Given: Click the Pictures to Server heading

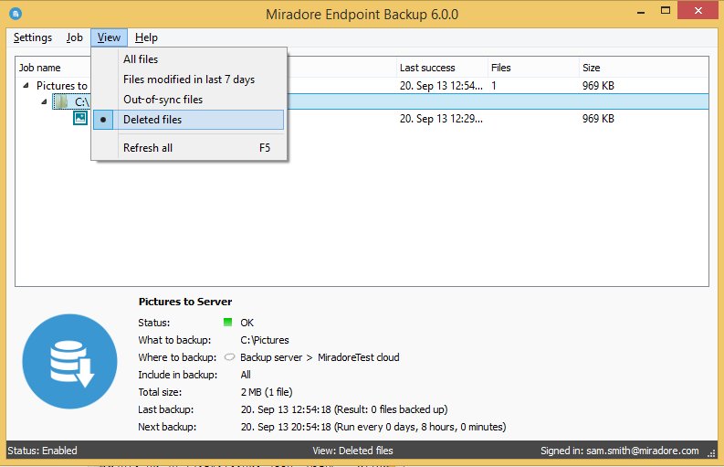Looking at the screenshot, I should pos(185,302).
